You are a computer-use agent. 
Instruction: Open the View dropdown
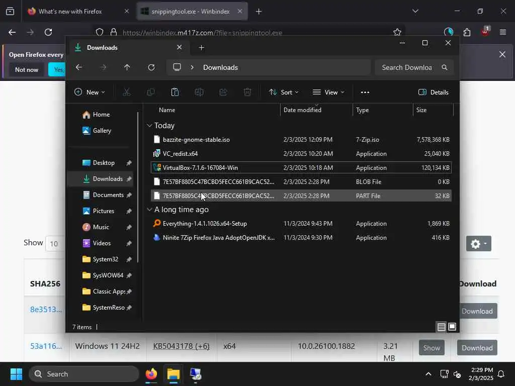coord(328,92)
